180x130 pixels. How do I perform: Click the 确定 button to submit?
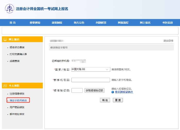click(x=105, y=100)
